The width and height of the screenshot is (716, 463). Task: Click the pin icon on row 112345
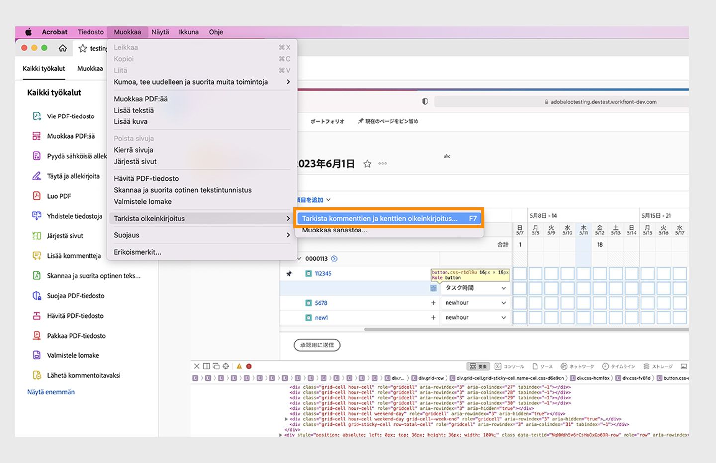coord(289,273)
